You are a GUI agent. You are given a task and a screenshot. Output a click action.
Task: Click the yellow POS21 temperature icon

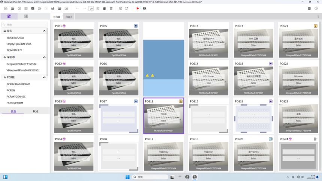[x=316, y=26]
